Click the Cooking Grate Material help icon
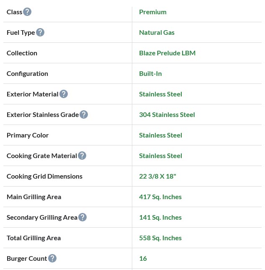This screenshot has width=265, height=270. click(x=82, y=156)
